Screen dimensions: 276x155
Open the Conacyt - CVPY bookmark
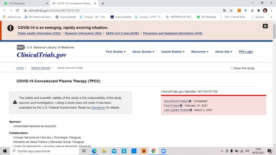click(x=148, y=17)
